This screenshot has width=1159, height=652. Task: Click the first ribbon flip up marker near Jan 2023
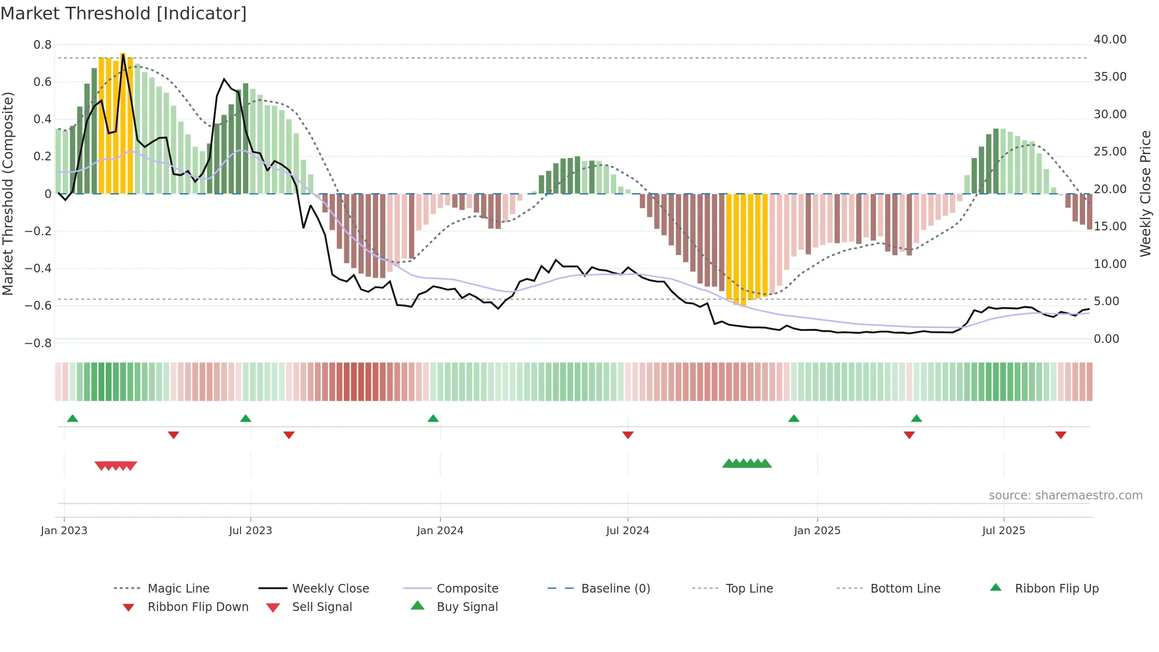(x=72, y=418)
